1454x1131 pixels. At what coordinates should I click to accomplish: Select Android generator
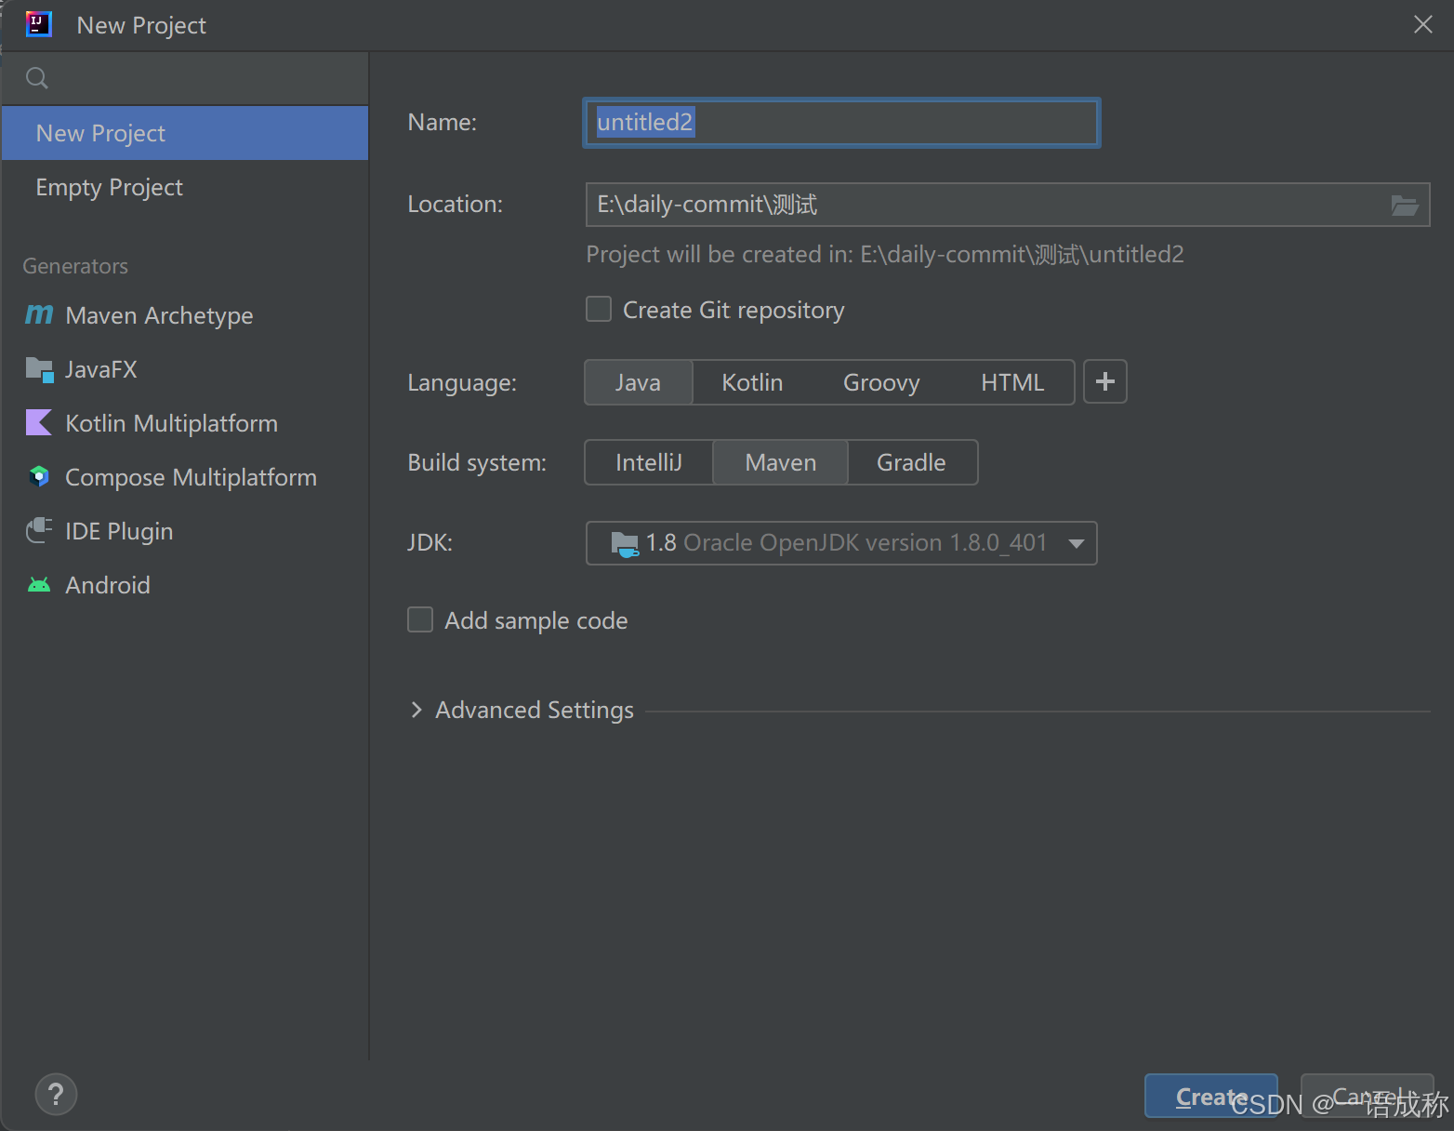[185, 585]
